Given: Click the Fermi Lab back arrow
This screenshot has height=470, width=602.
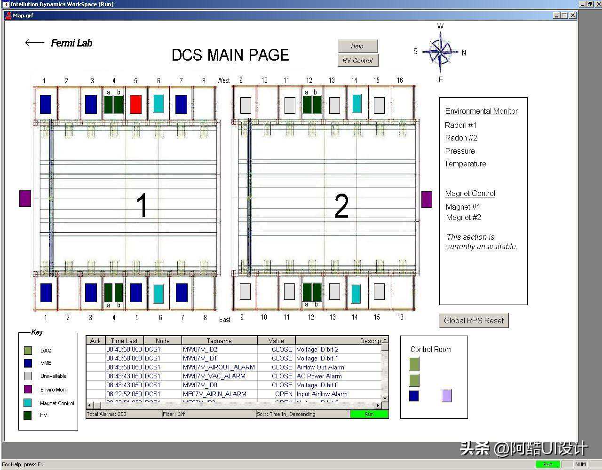Looking at the screenshot, I should coord(34,43).
